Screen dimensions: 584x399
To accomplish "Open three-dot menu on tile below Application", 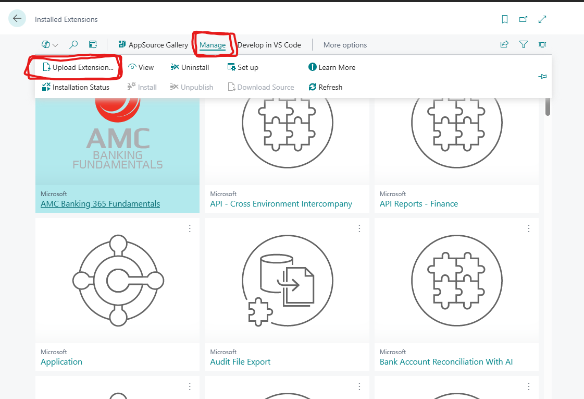I will coord(190,386).
